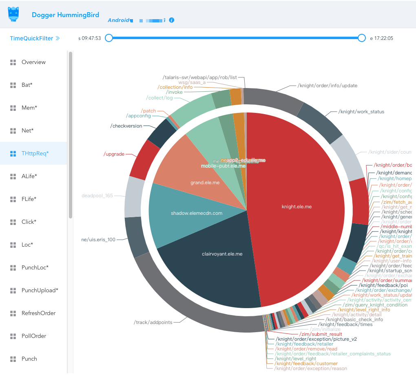Click the grid icon beside Net*

click(13, 131)
